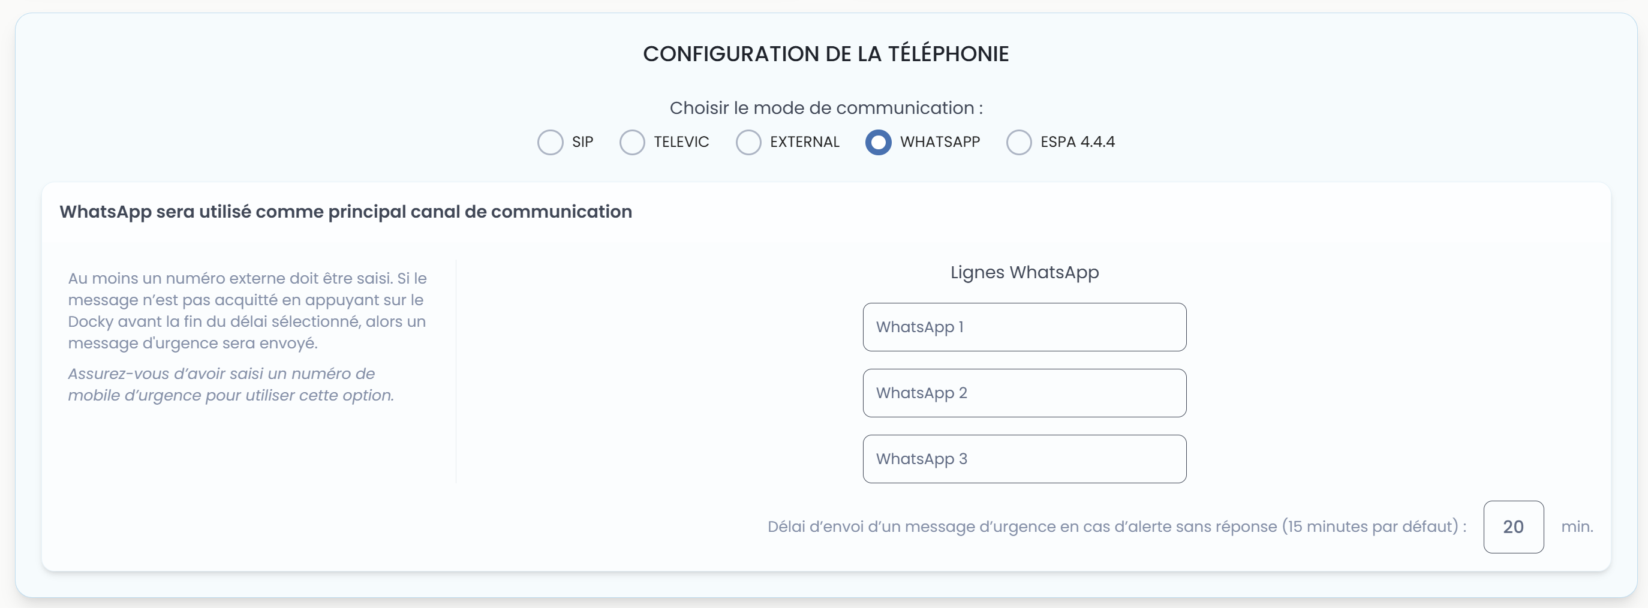Click the WhatsApp principal canal heading

345,212
